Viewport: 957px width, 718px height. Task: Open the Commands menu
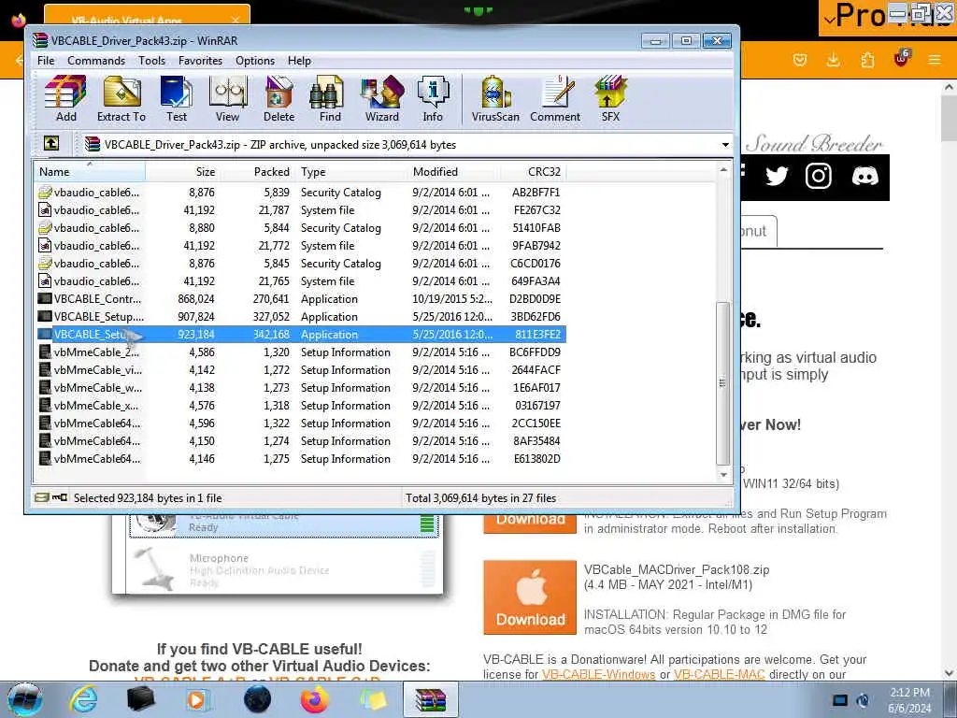[96, 61]
